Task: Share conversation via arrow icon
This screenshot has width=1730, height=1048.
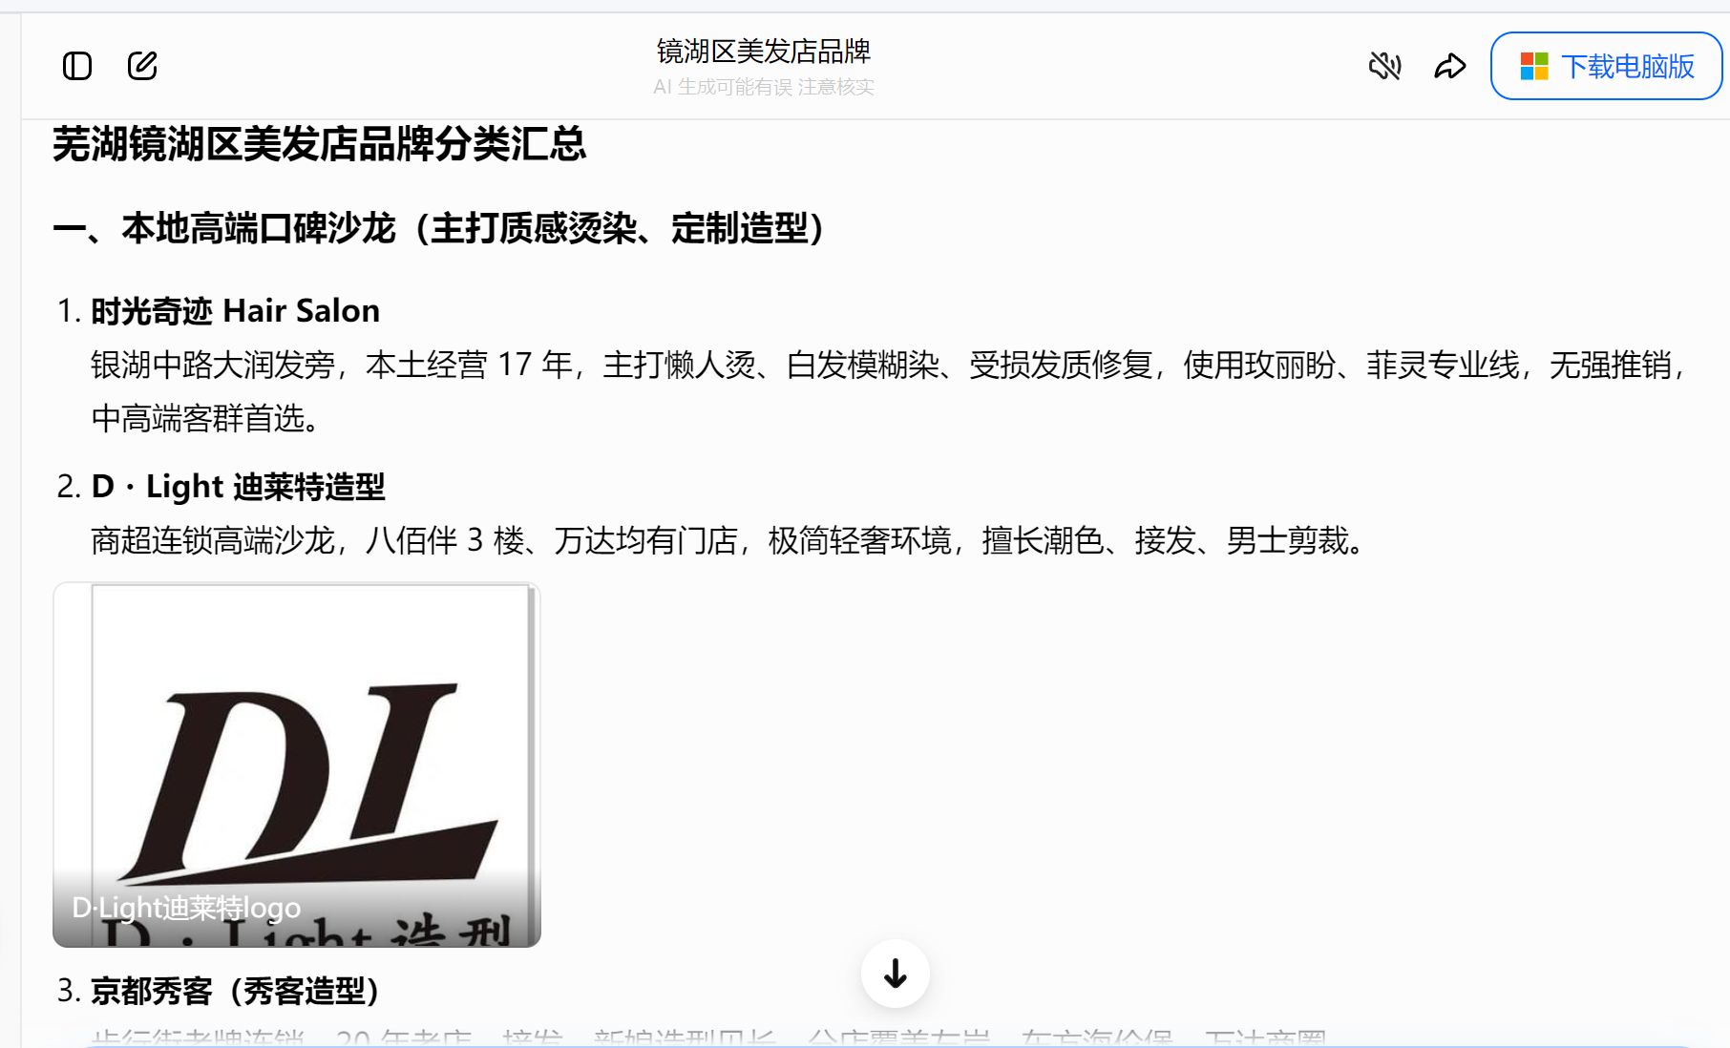Action: point(1449,66)
